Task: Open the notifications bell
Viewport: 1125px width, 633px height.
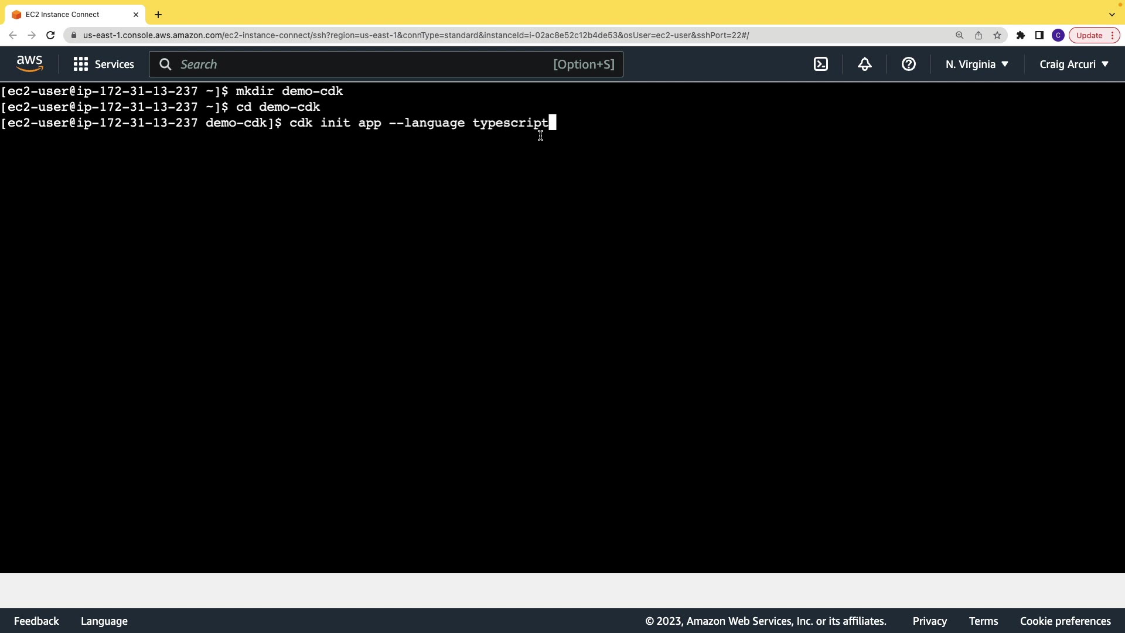Action: (865, 64)
